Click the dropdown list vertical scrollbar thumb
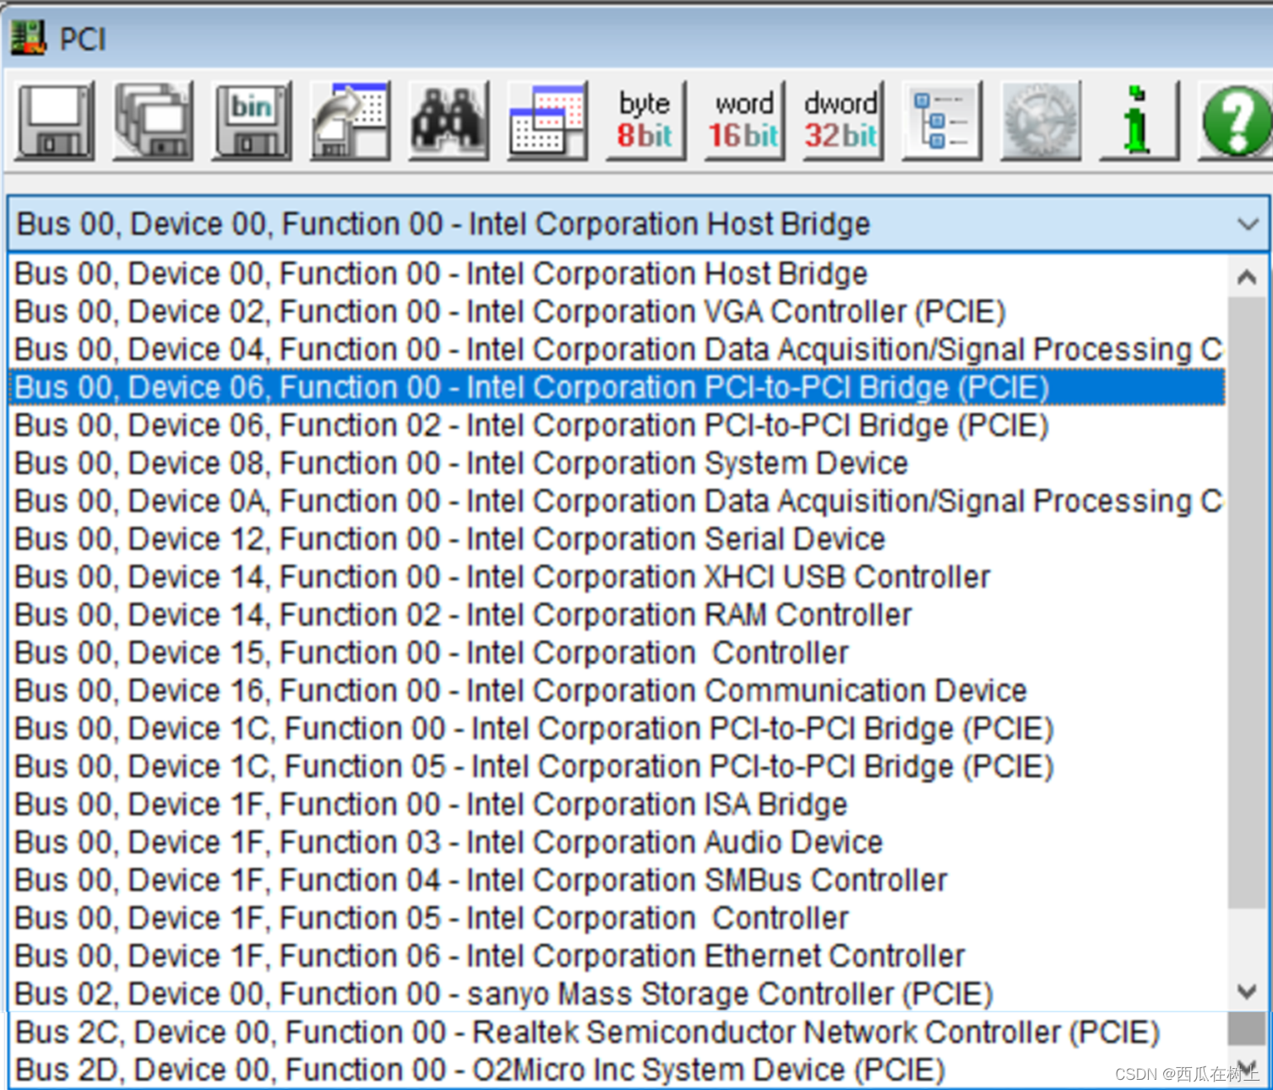Viewport: 1273px width, 1090px height. pyautogui.click(x=1247, y=603)
